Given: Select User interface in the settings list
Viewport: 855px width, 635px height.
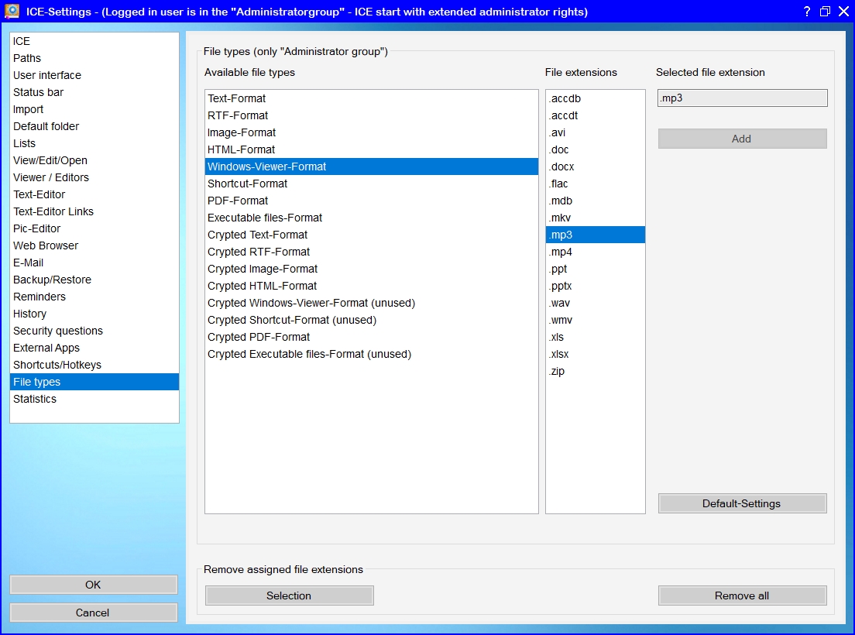Looking at the screenshot, I should pos(47,75).
